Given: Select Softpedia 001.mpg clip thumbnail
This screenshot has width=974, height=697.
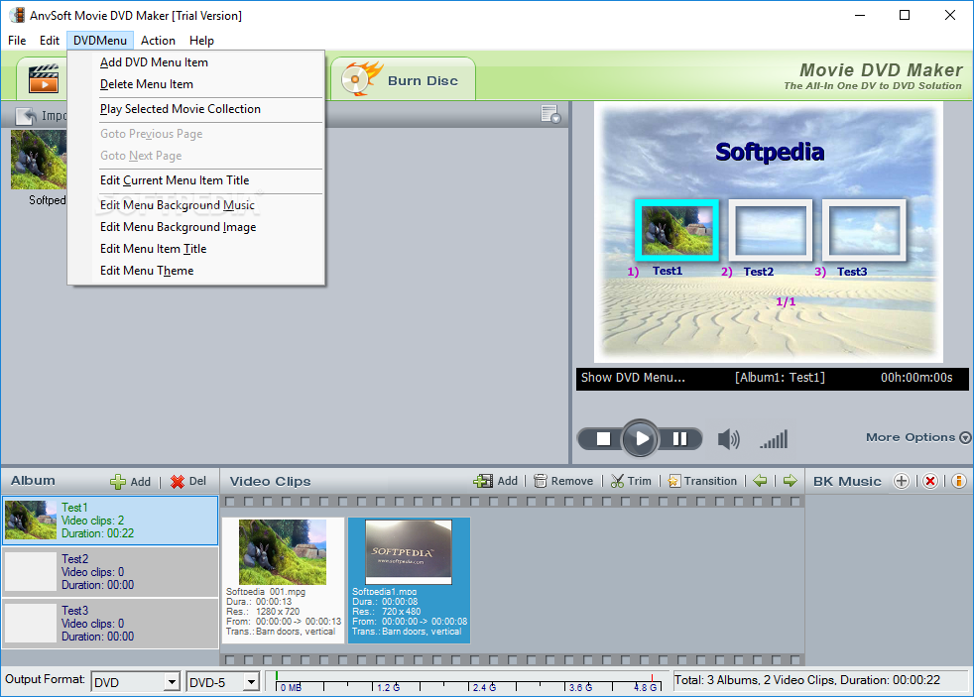Looking at the screenshot, I should (283, 552).
